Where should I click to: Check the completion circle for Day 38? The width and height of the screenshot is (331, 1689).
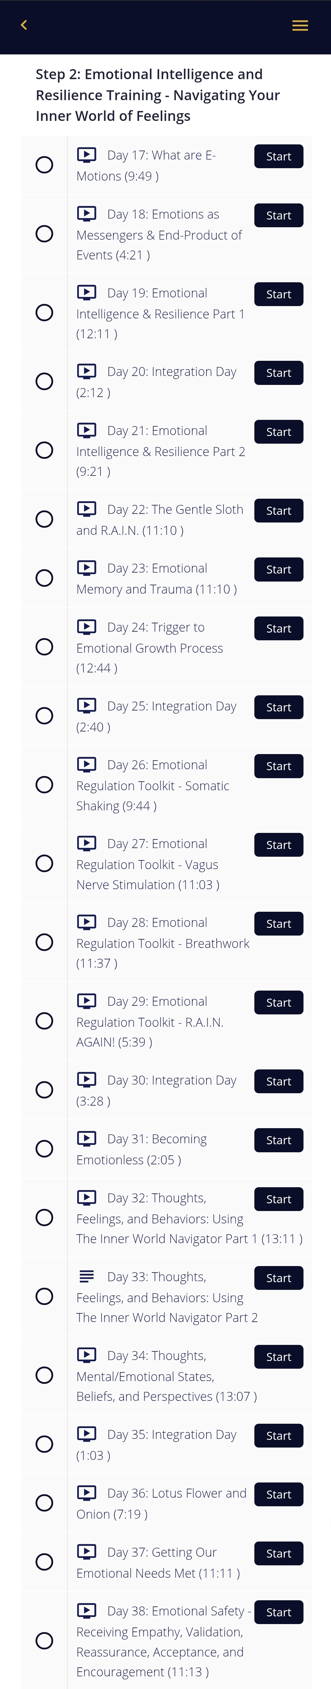point(45,1640)
